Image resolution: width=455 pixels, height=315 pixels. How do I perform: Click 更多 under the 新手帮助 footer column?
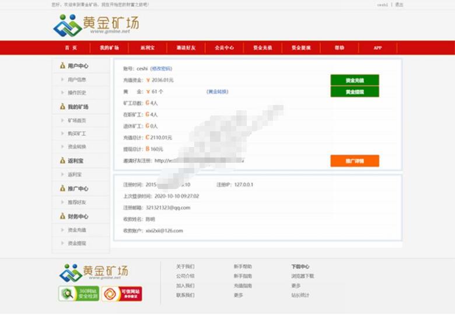click(238, 295)
